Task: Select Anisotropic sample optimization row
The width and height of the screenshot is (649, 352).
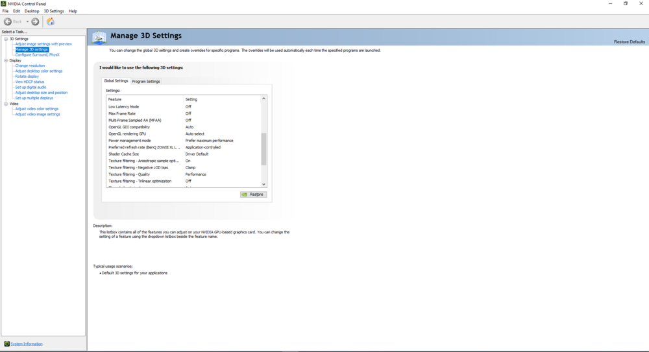Action: point(184,161)
